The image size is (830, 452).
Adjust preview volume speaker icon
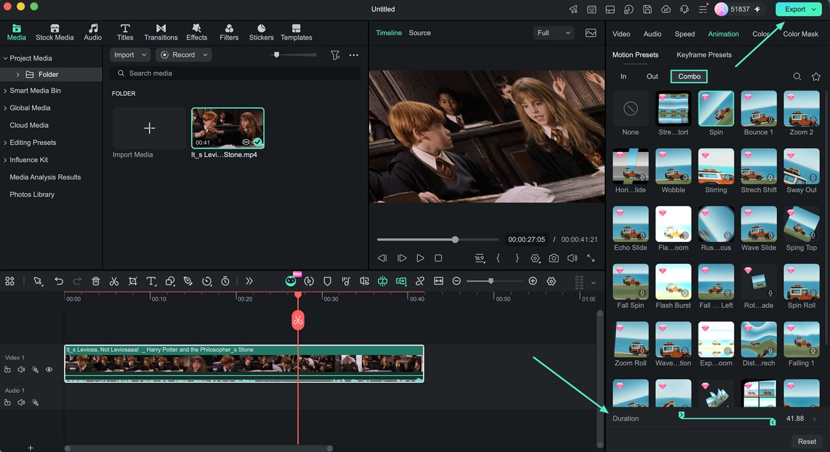click(x=572, y=258)
